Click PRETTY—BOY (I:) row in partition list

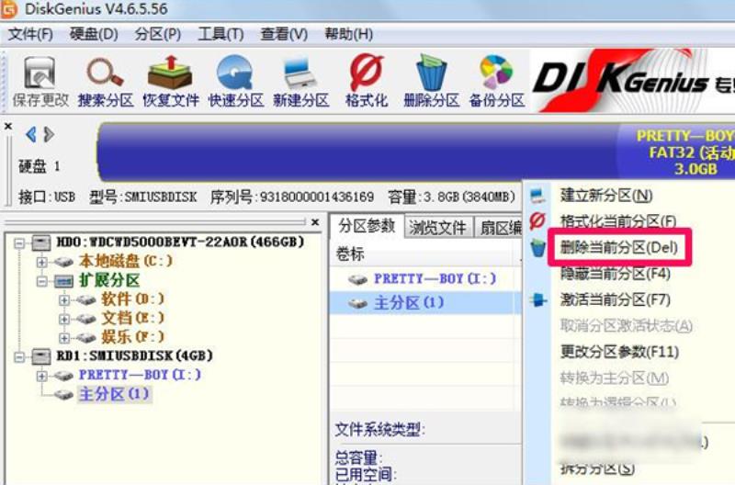(425, 279)
